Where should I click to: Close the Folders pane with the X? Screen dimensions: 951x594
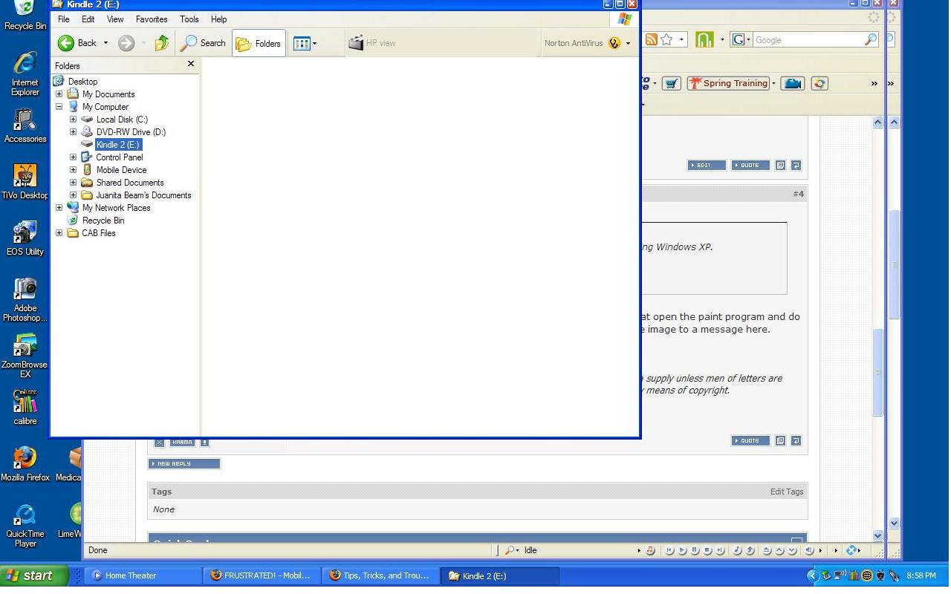[191, 65]
